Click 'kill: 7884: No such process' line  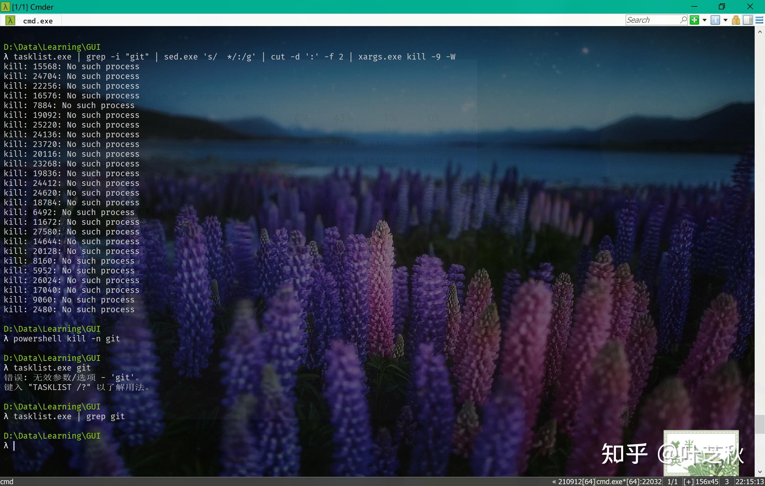(x=69, y=105)
